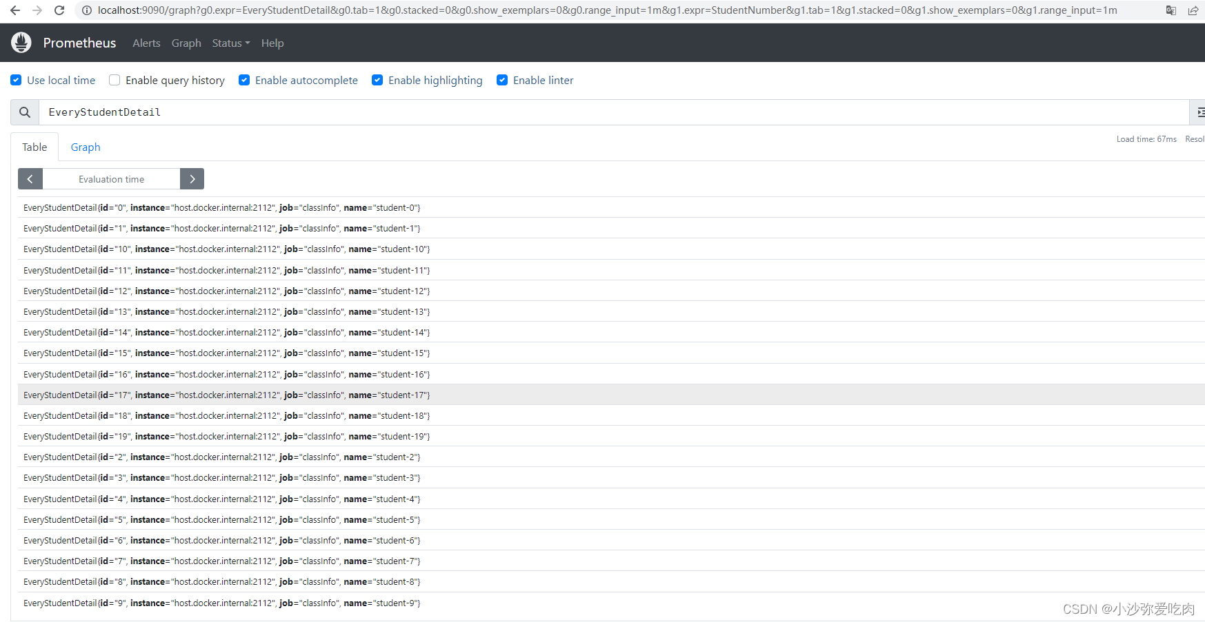
Task: Click the translate page icon
Action: tap(1171, 10)
